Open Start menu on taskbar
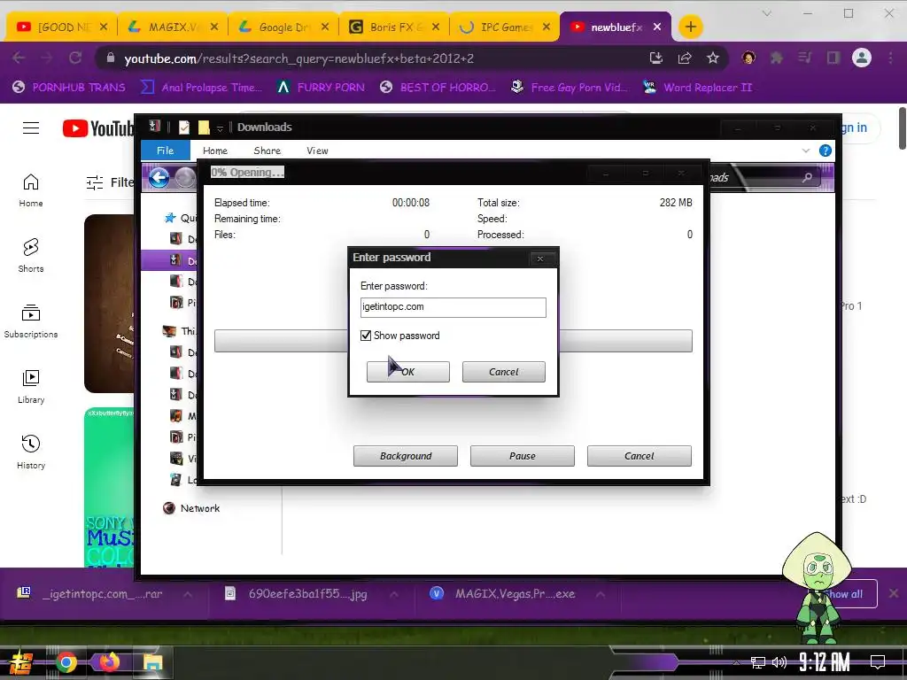Viewport: 907px width, 680px height. coord(21,662)
